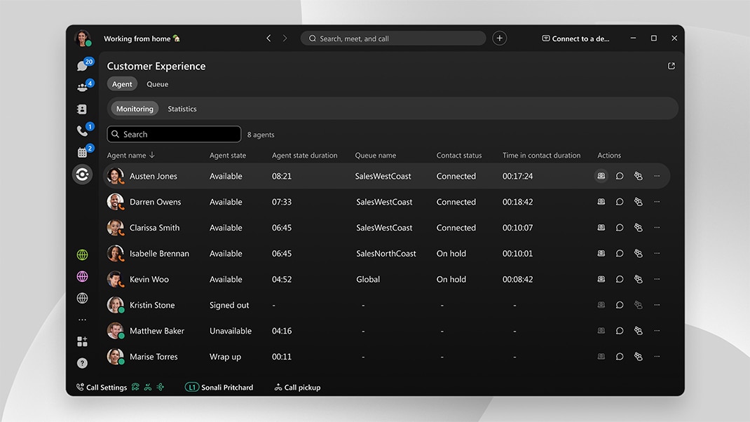The image size is (750, 422).
Task: Pop out Customer Experience into a new window
Action: [671, 66]
